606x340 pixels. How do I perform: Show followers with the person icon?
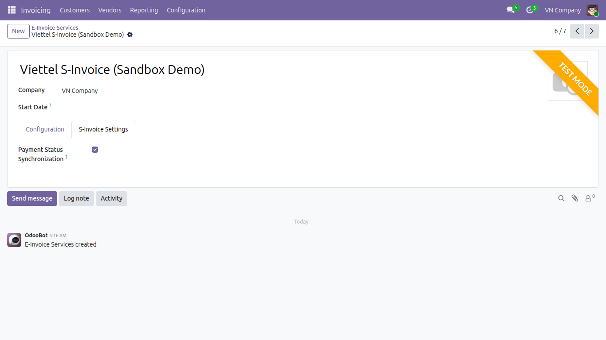590,198
